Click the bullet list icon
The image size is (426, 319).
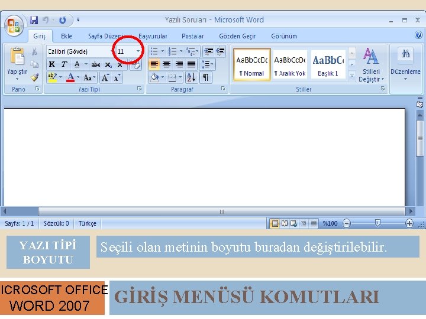[x=154, y=51]
